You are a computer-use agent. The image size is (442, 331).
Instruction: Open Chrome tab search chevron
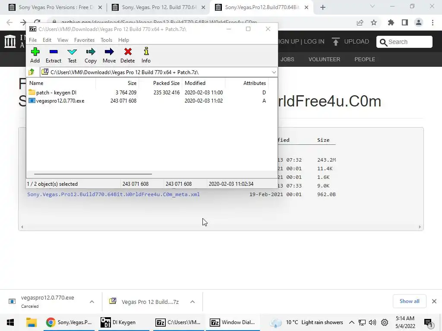click(373, 6)
